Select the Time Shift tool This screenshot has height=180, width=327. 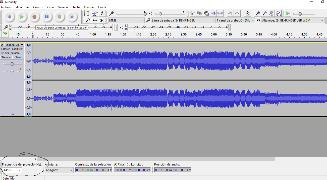(95, 20)
